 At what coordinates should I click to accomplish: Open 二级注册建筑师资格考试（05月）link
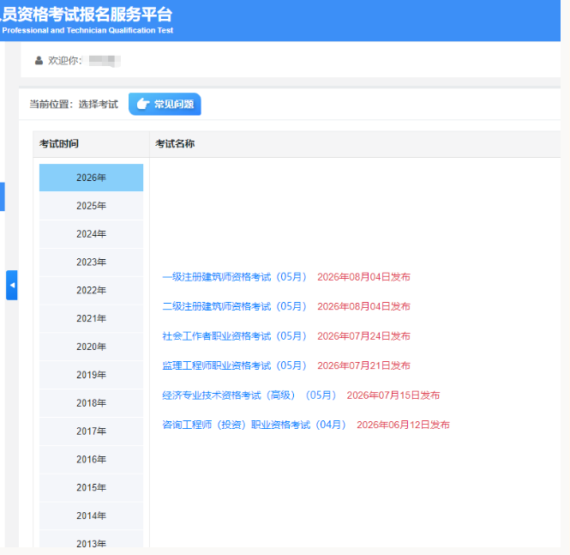click(235, 306)
